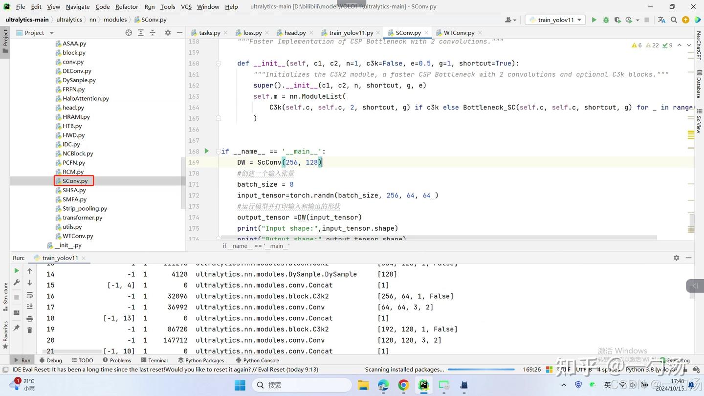
Task: Toggle soft-wrap in the run console
Action: [x=29, y=295]
